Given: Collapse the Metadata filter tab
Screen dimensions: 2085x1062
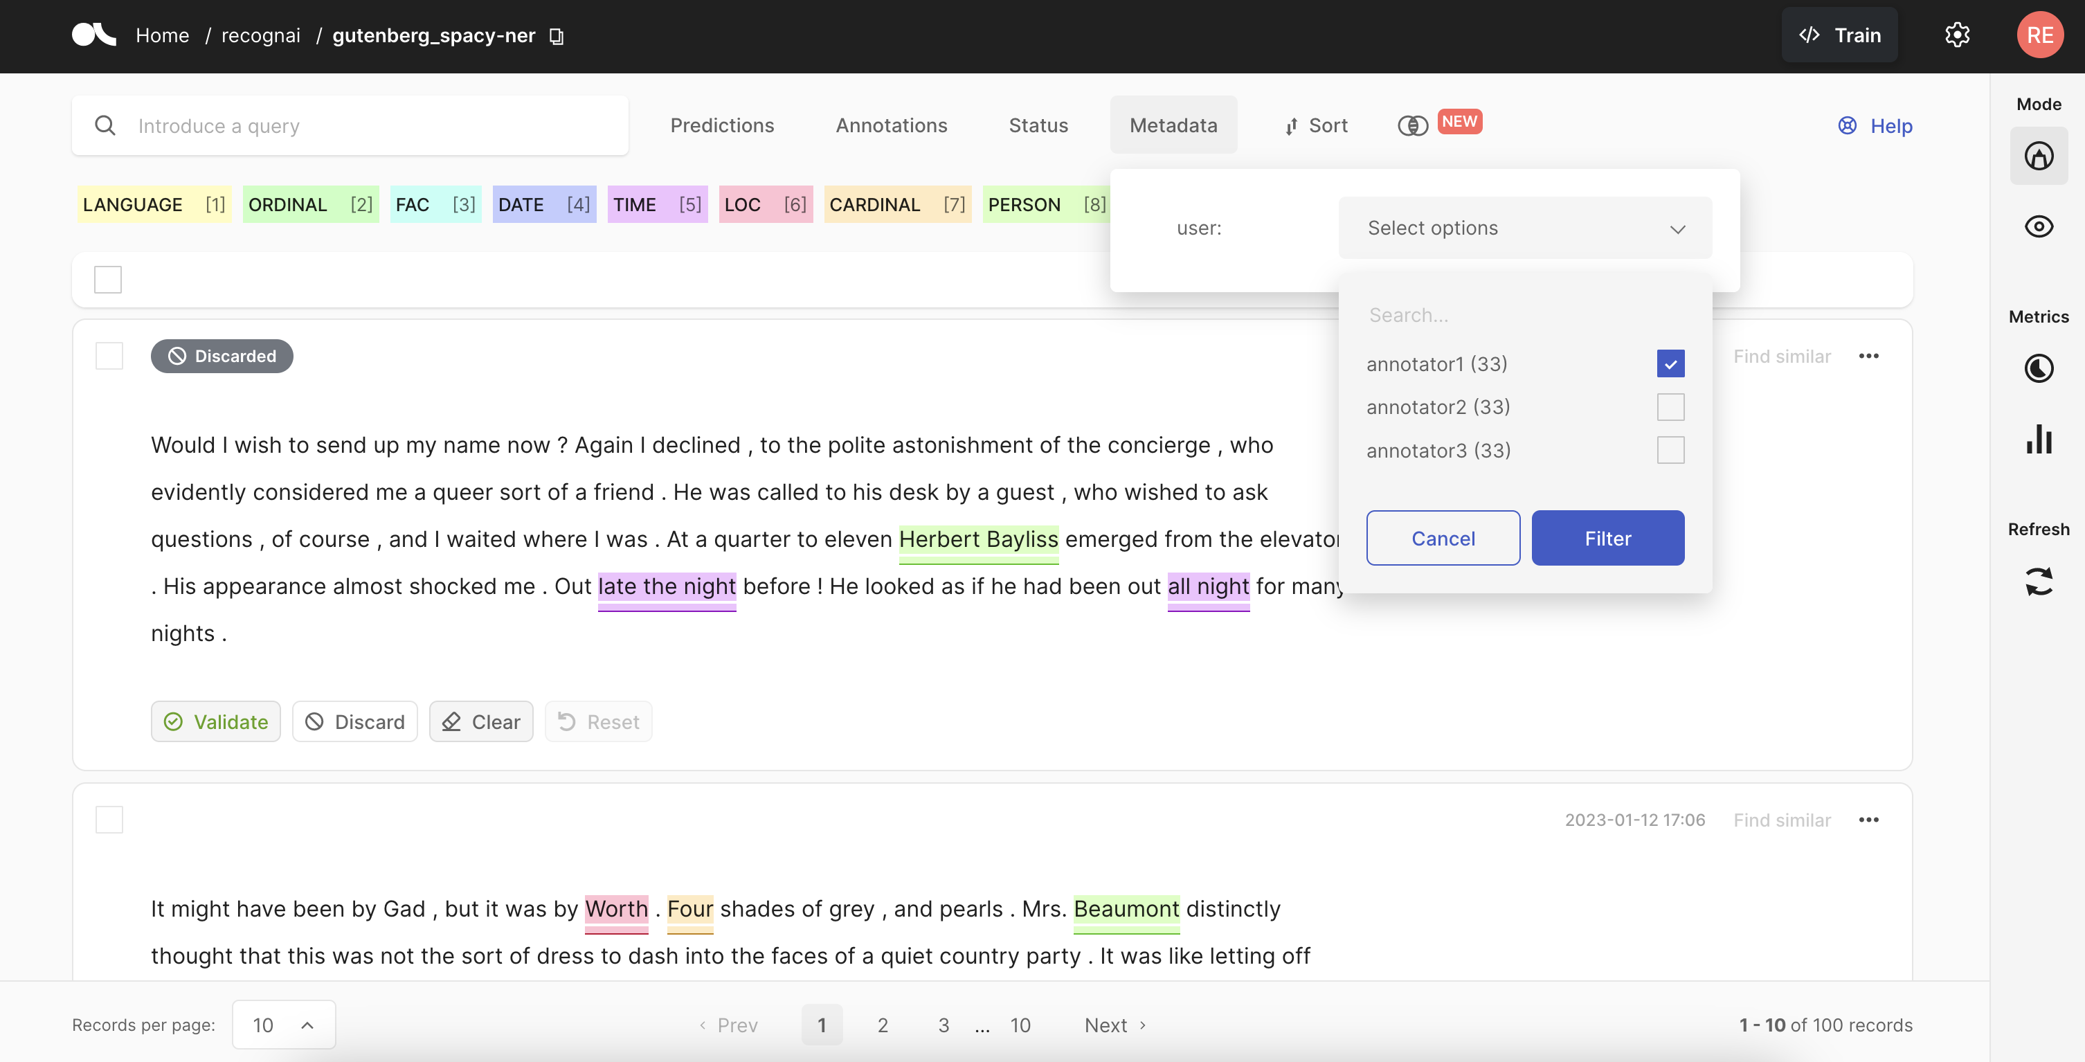Looking at the screenshot, I should [x=1173, y=125].
